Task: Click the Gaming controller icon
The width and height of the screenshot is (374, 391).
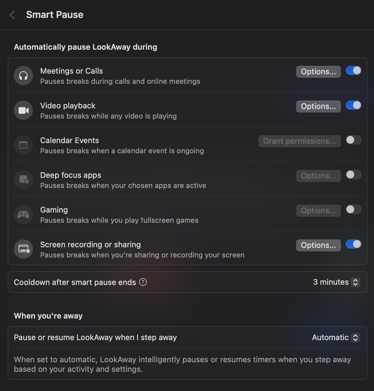Action: point(23,214)
